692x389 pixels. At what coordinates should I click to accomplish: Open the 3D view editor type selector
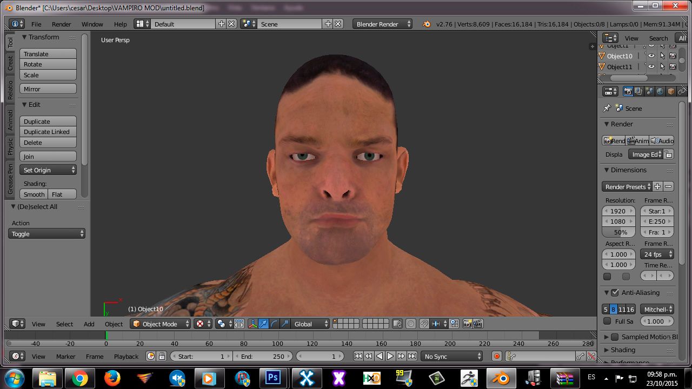coord(18,324)
